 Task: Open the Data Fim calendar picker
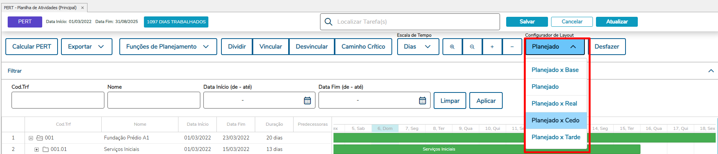click(x=423, y=101)
